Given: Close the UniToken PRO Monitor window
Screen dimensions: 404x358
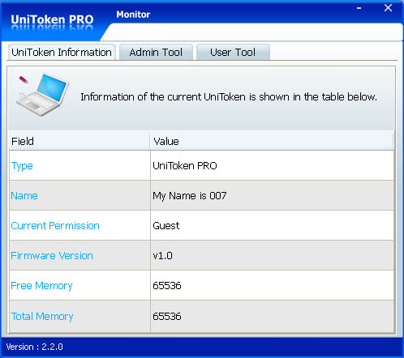Looking at the screenshot, I should (x=388, y=8).
